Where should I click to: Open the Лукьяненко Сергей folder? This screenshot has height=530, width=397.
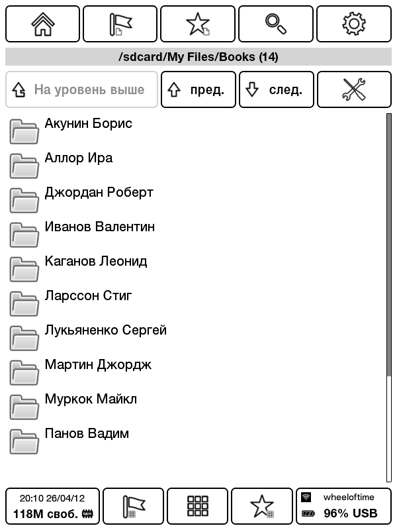(x=196, y=338)
